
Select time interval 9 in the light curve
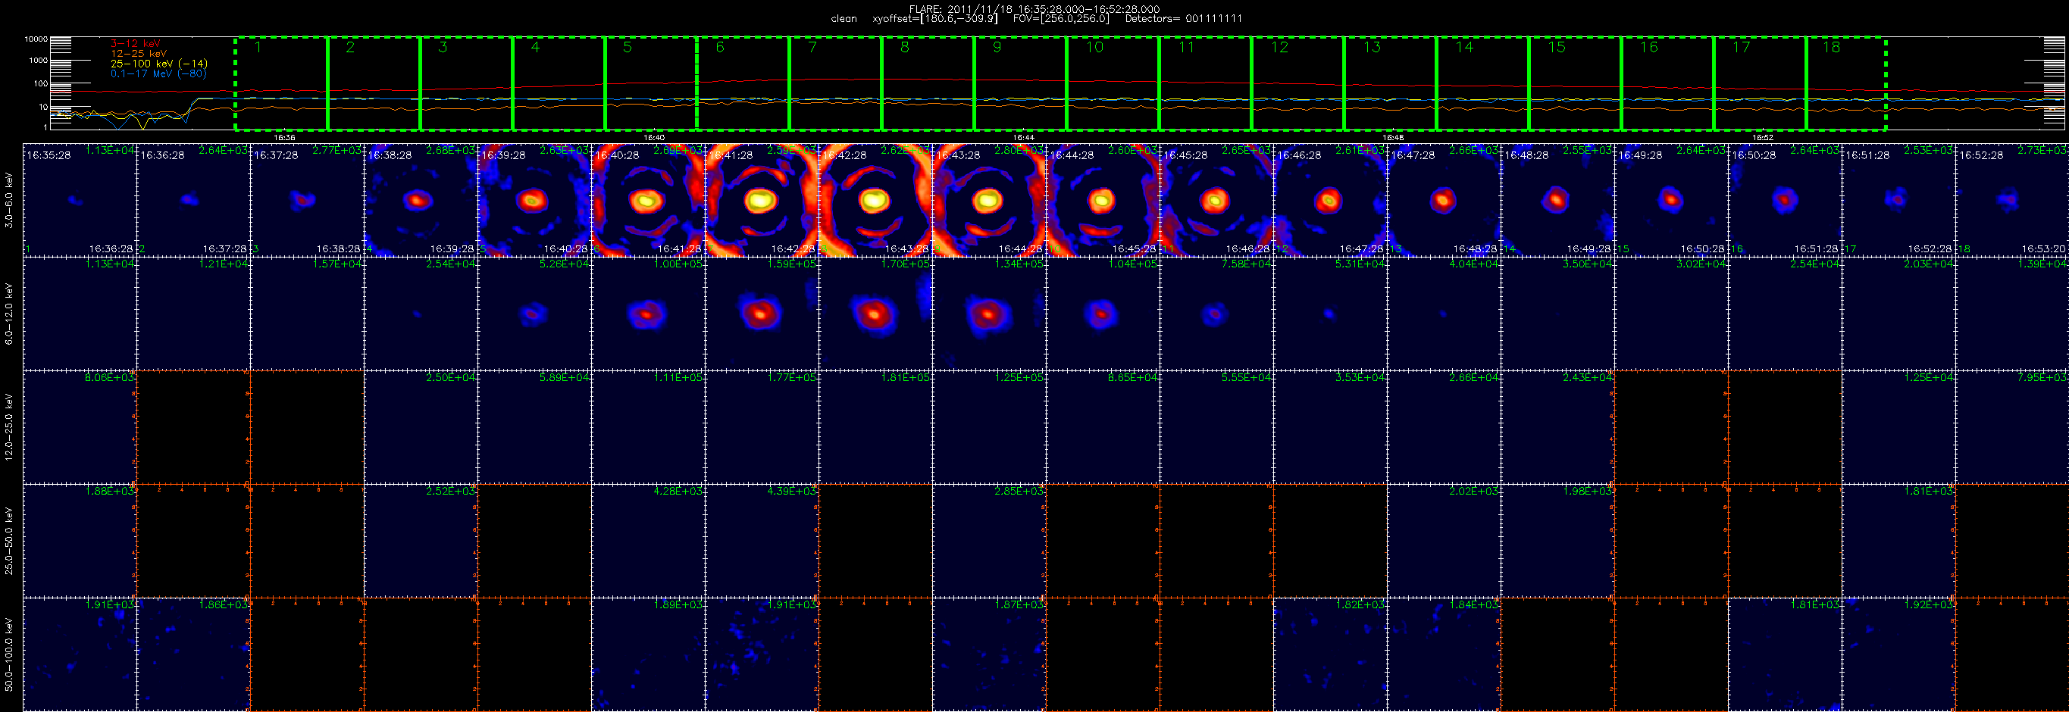(1020, 83)
